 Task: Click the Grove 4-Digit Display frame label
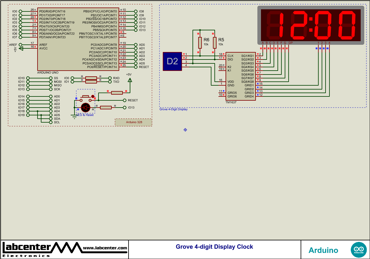click(174, 109)
